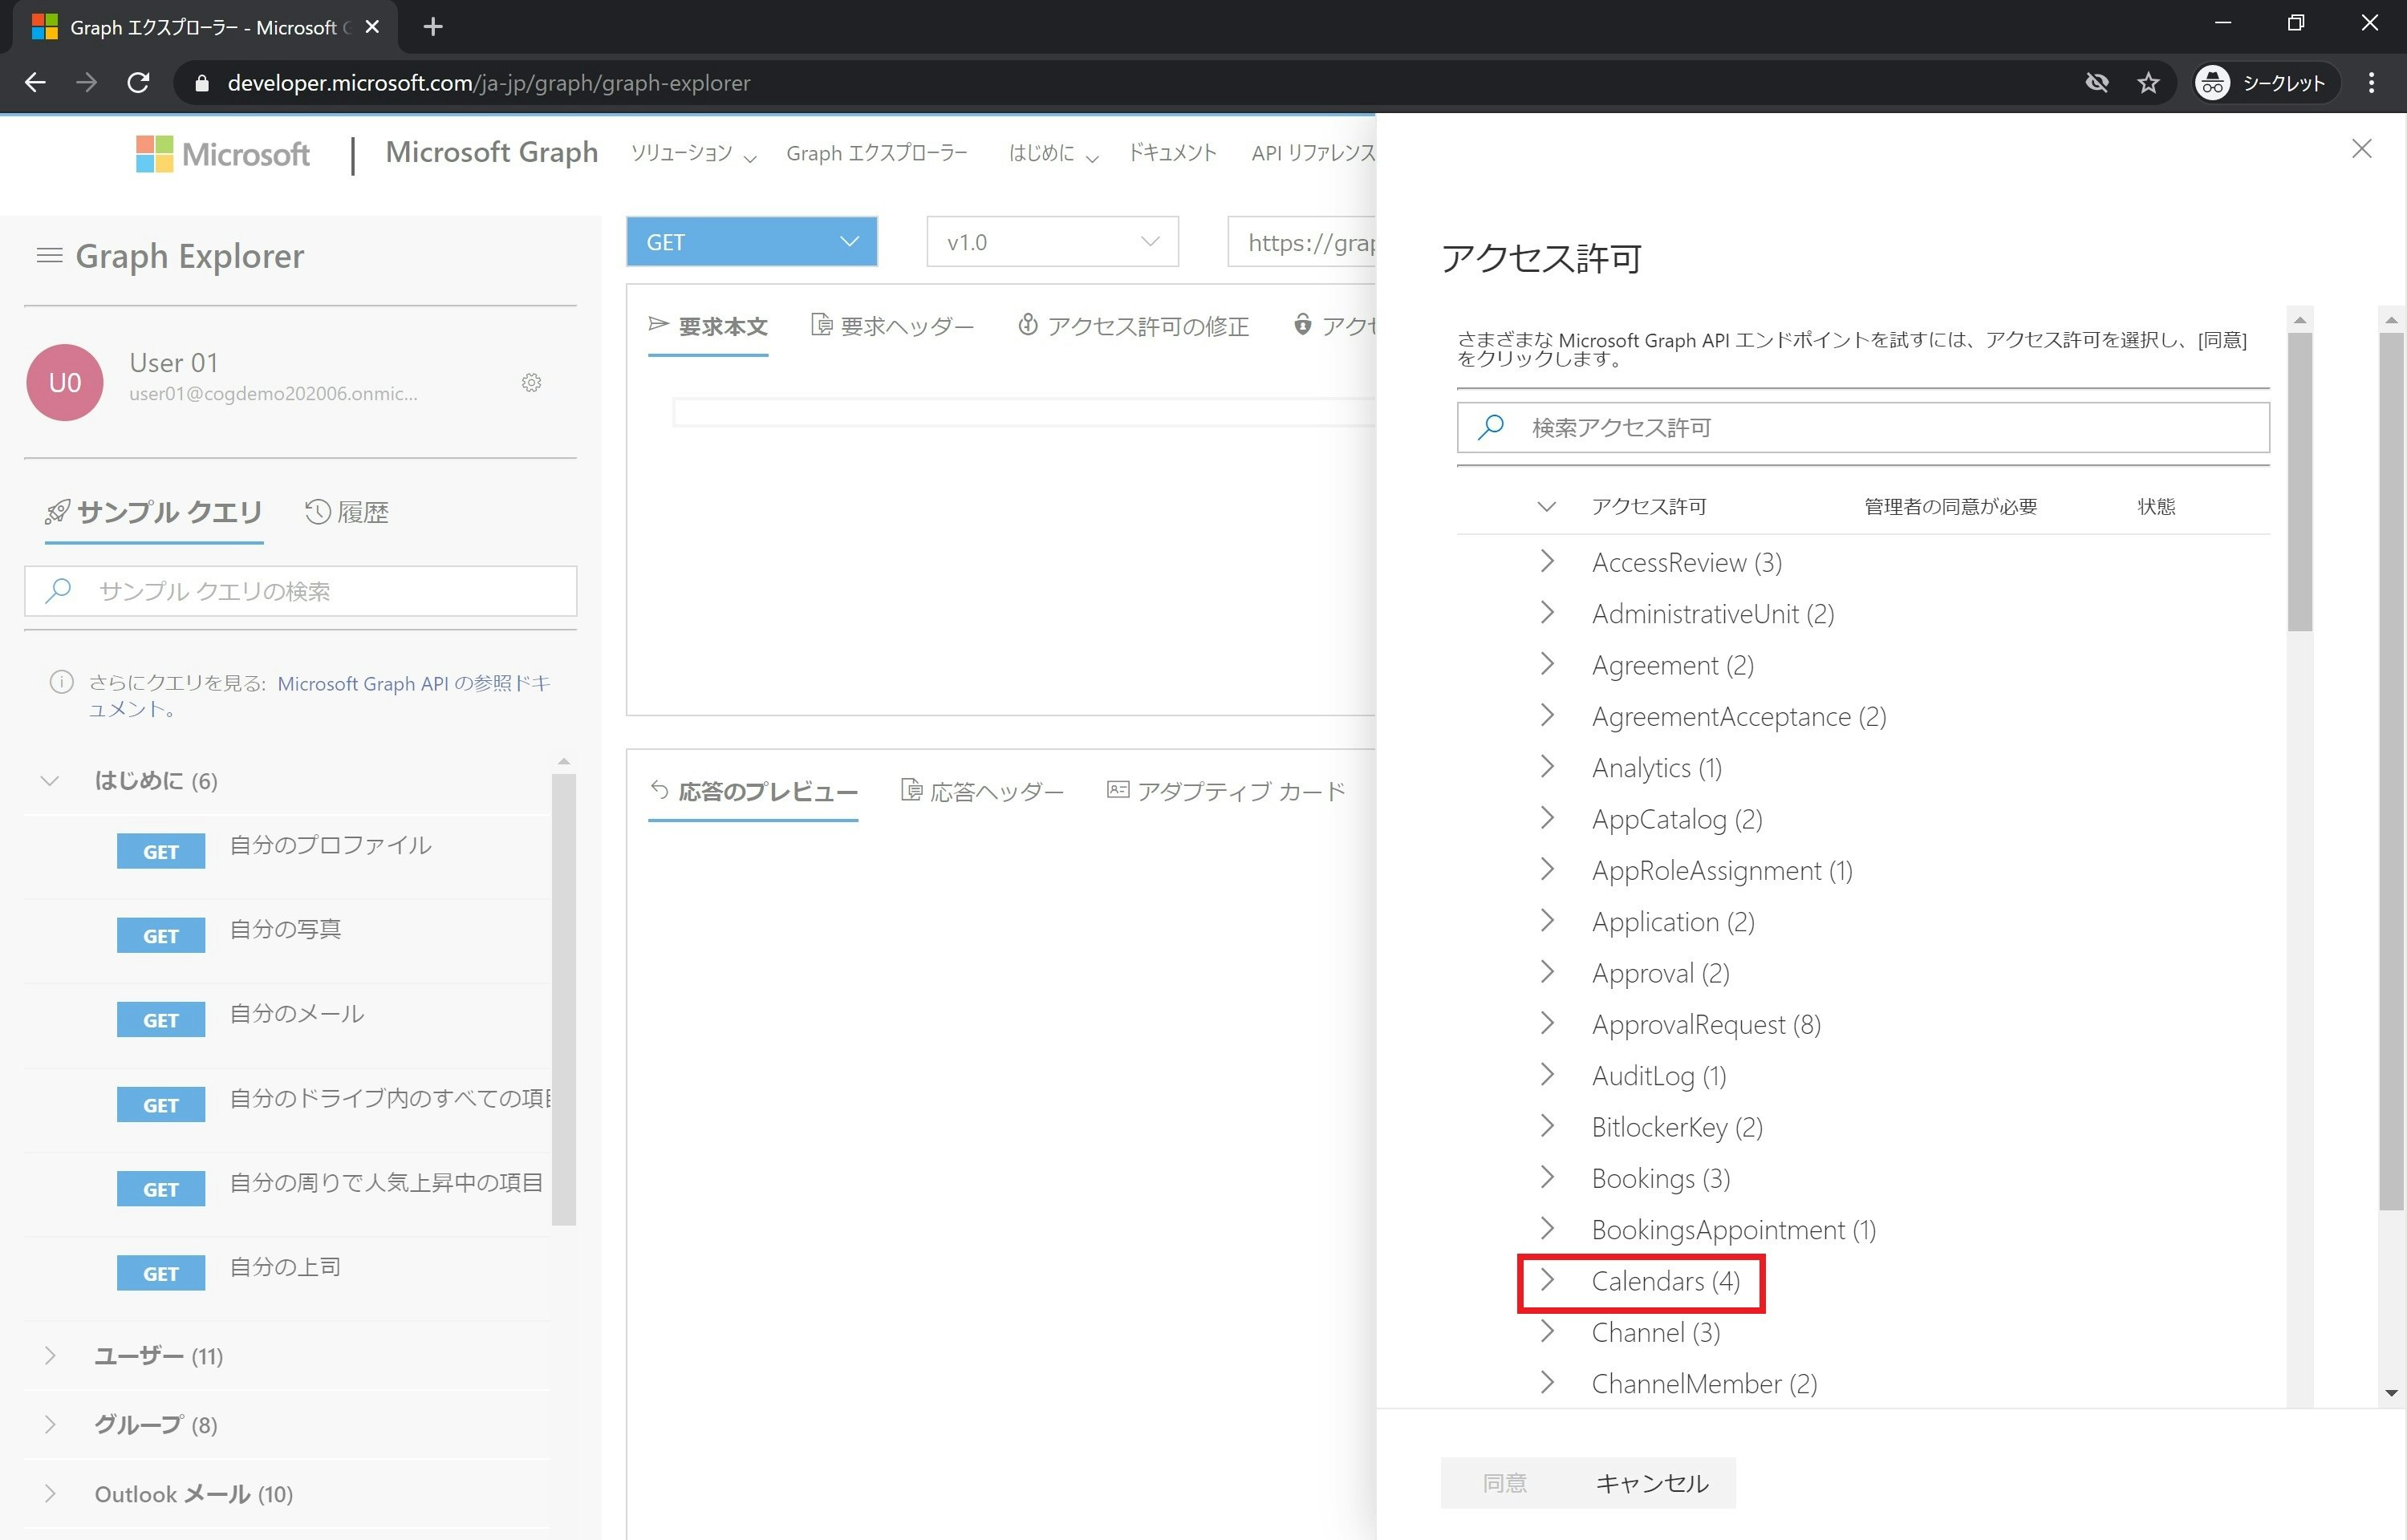Click the request URL field starting https://grap
The width and height of the screenshot is (2407, 1540).
click(1303, 242)
